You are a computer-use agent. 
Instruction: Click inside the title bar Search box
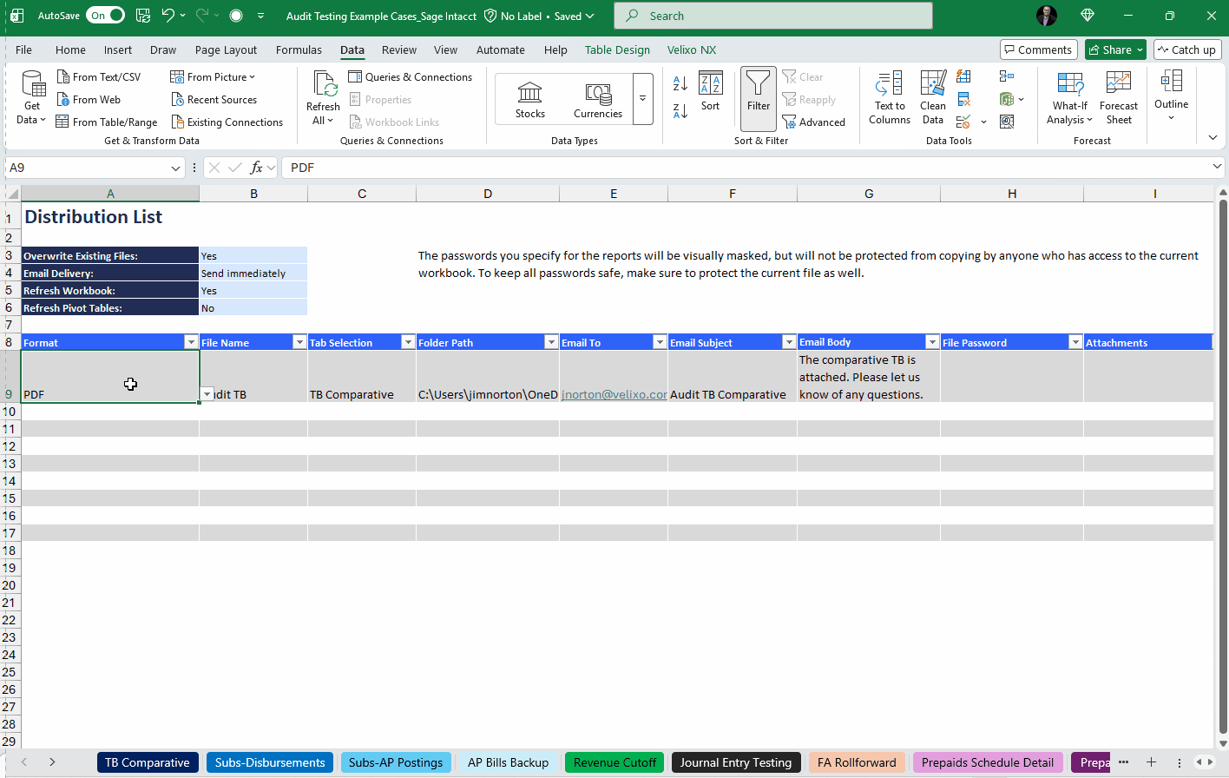pos(772,15)
